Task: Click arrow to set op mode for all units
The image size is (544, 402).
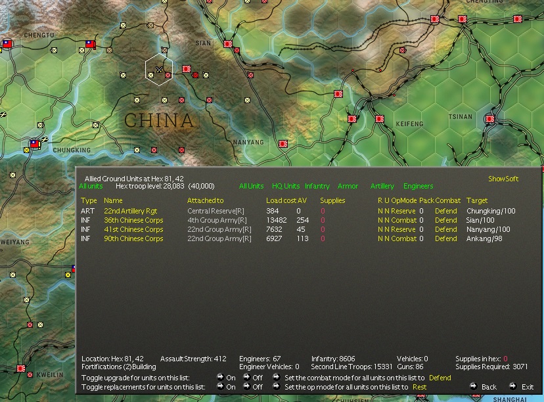Action: (x=276, y=386)
